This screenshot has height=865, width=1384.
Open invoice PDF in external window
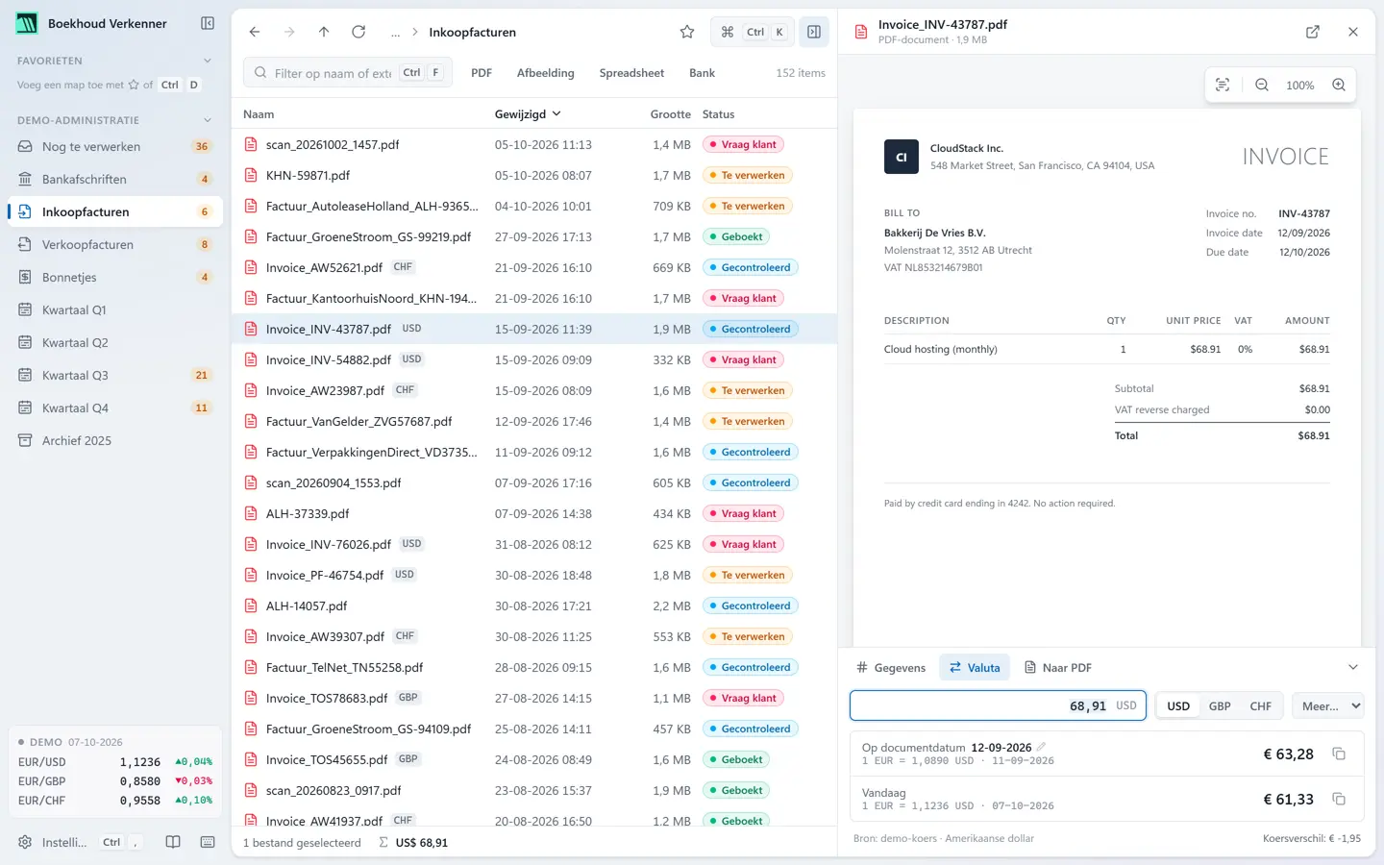[1313, 32]
